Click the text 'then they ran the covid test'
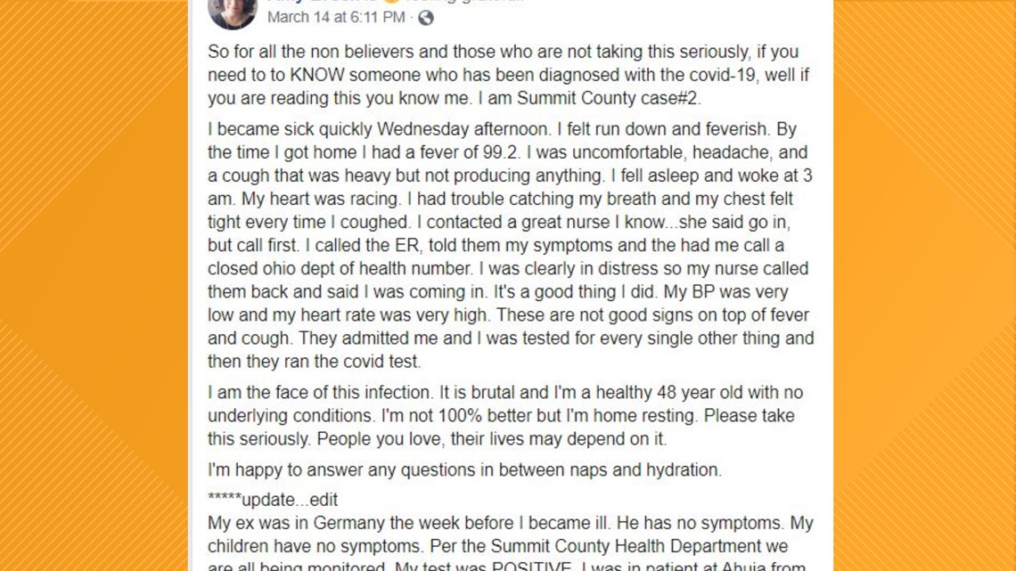 [315, 362]
